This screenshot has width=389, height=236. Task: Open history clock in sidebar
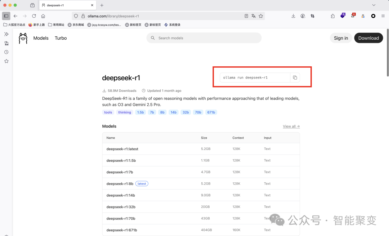[x=6, y=52]
